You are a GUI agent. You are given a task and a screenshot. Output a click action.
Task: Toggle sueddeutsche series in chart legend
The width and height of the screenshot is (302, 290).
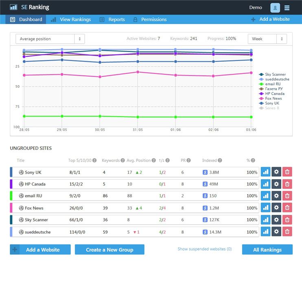point(274,79)
